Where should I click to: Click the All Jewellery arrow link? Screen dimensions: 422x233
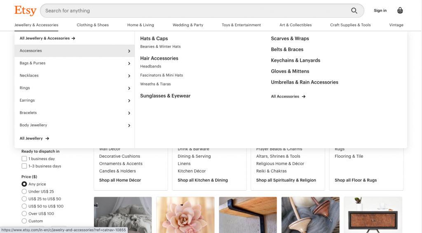click(x=35, y=139)
